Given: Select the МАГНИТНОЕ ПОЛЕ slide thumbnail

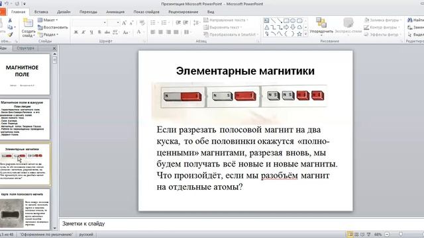Looking at the screenshot, I should click(25, 74).
